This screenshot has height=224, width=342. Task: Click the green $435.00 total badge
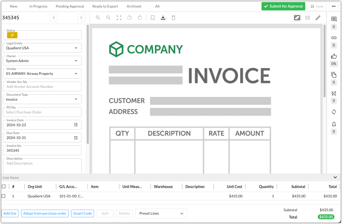point(326,217)
